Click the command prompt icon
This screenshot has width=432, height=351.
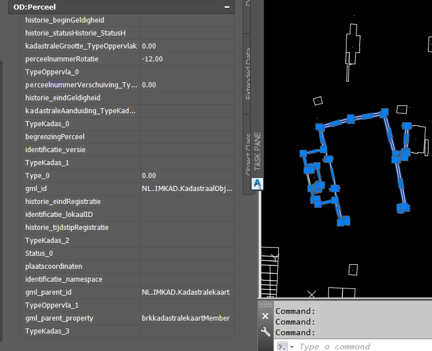pos(282,346)
